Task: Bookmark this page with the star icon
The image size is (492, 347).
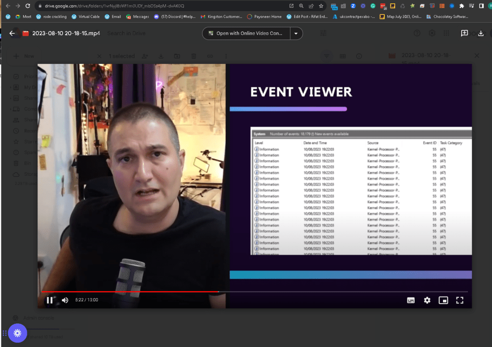Action: coord(321,6)
